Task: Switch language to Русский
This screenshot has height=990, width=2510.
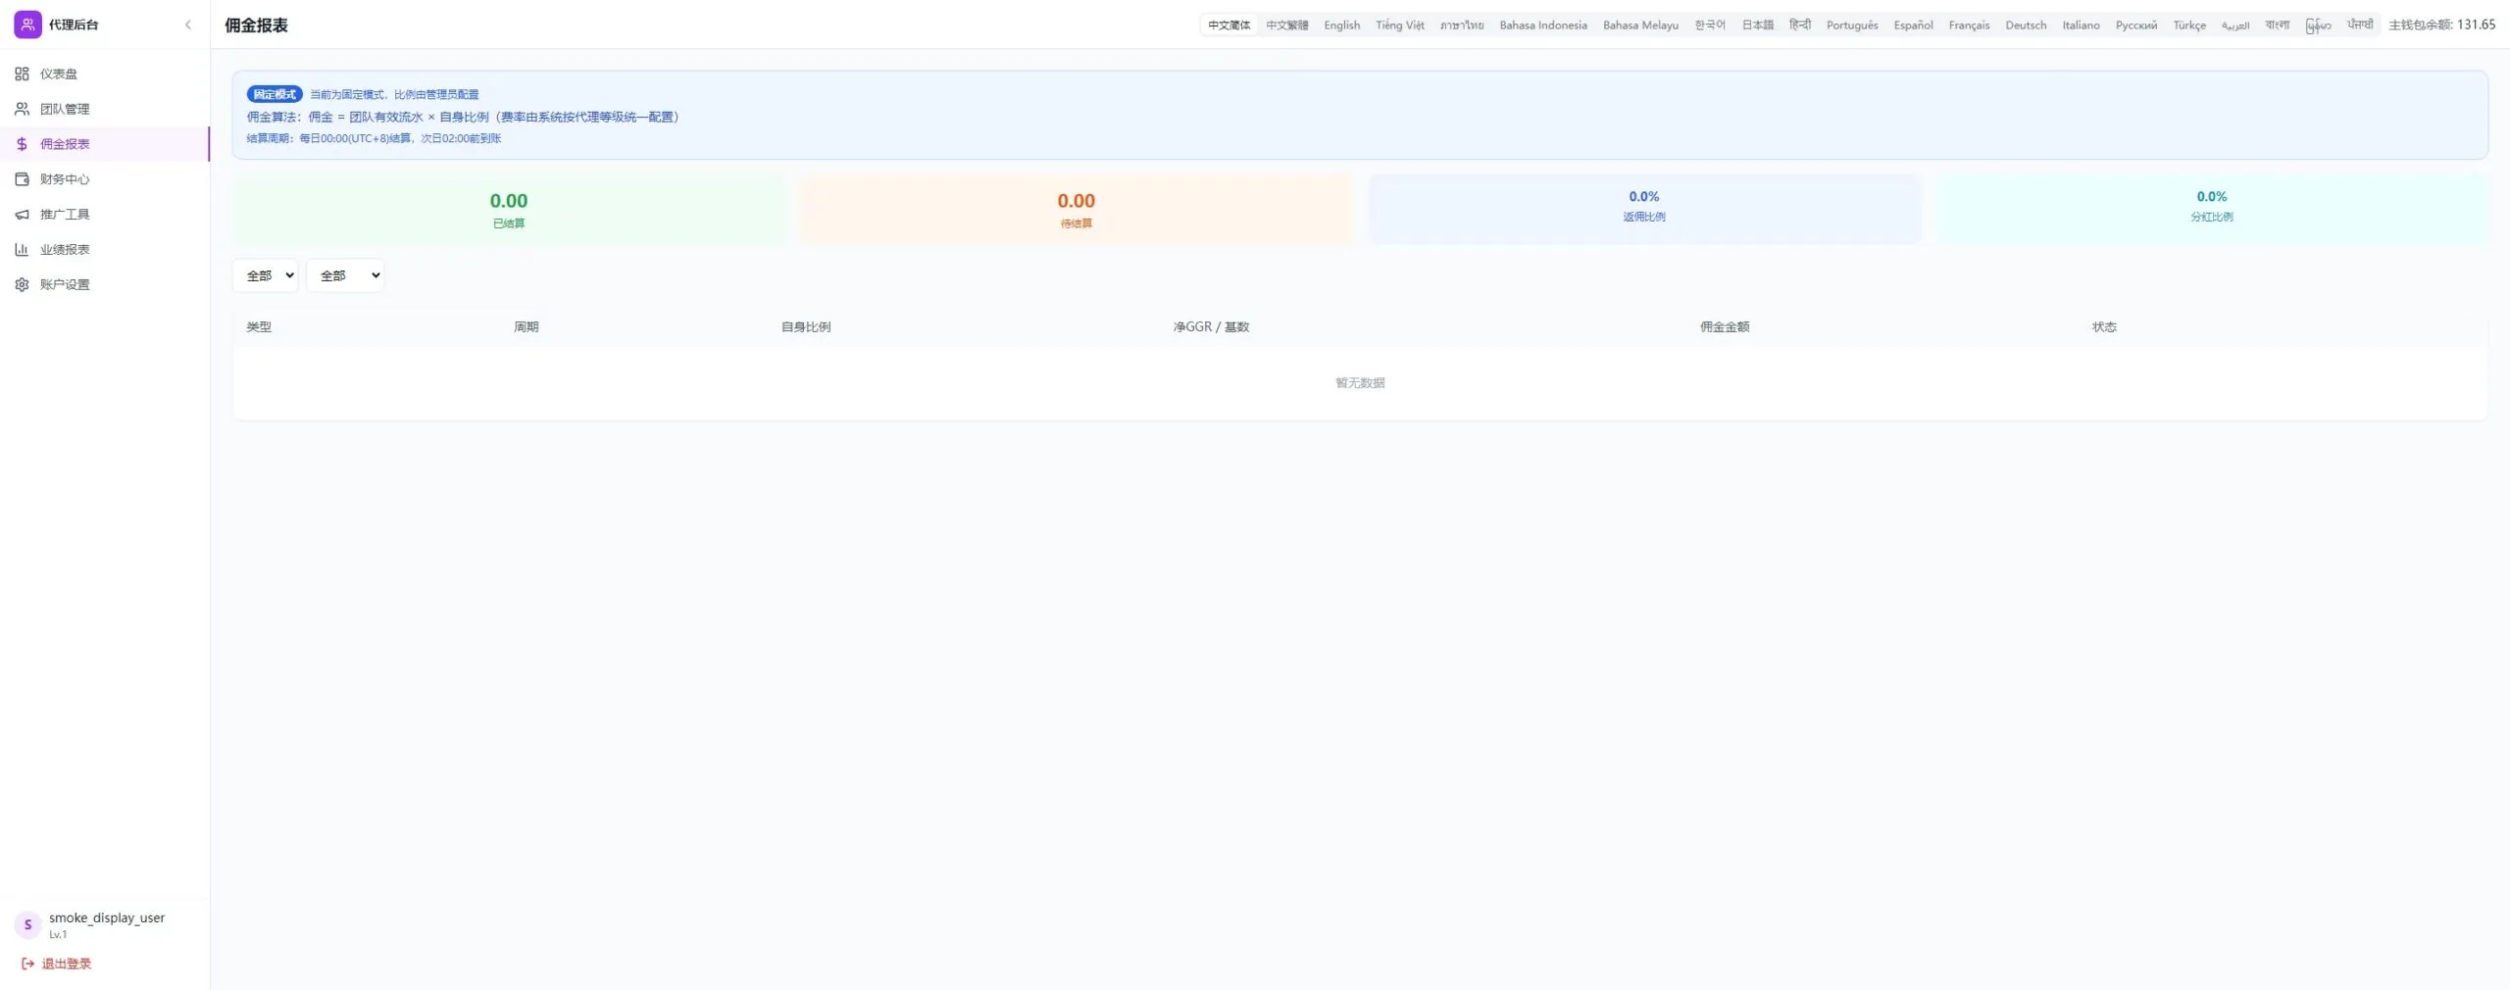Action: [x=2135, y=25]
